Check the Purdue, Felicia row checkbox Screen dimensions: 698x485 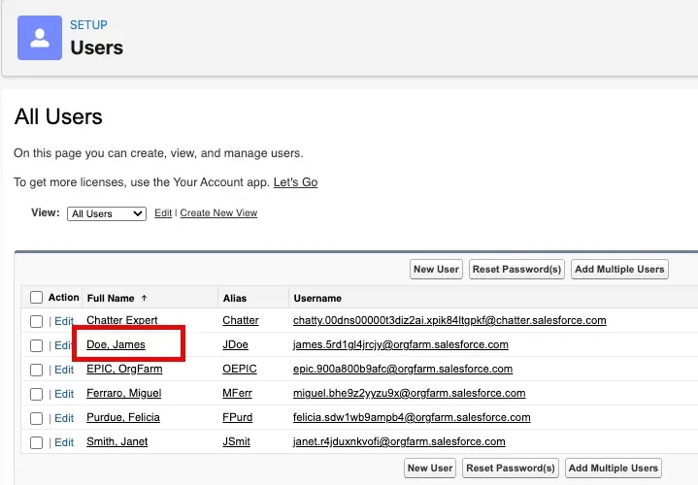point(36,418)
